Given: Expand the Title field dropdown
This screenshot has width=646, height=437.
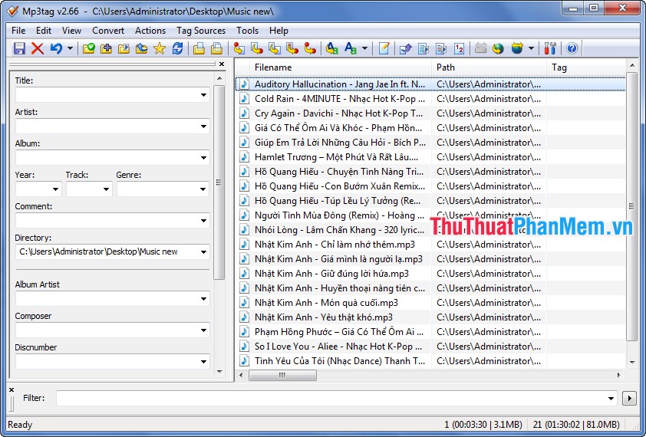Looking at the screenshot, I should coord(203,95).
